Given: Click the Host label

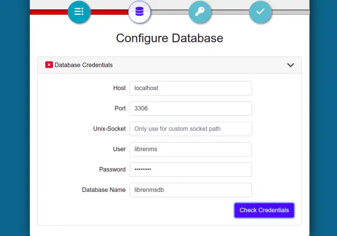Looking at the screenshot, I should pos(119,88).
